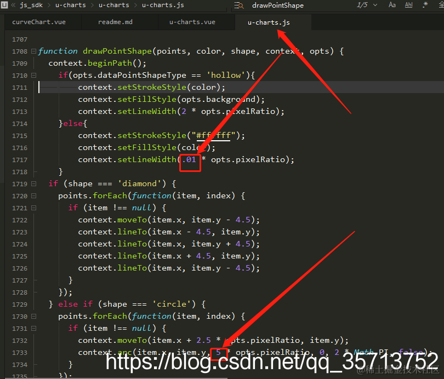Click the else keyword on line 1714

pos(73,124)
